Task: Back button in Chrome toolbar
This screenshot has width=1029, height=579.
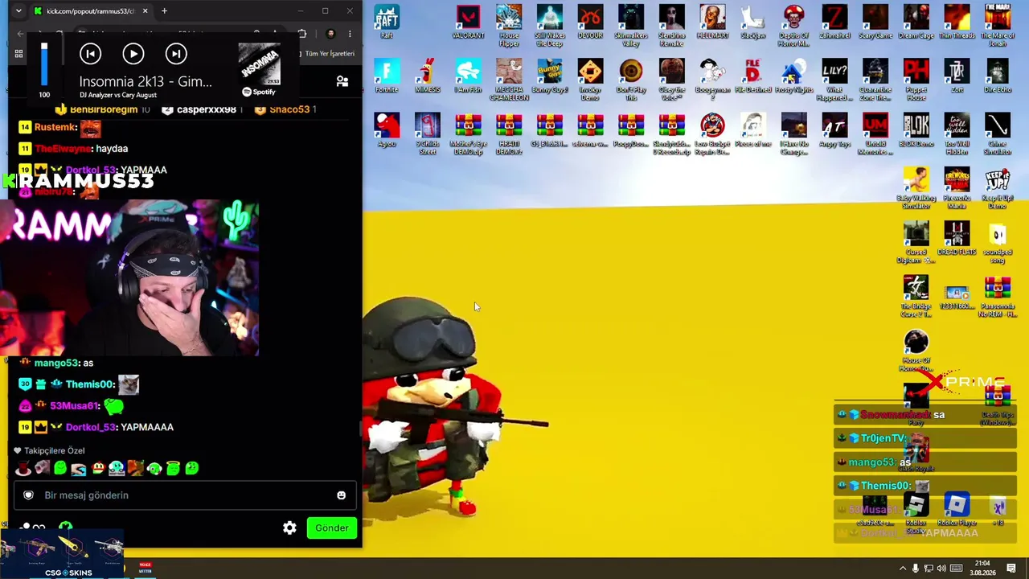Action: [x=20, y=34]
